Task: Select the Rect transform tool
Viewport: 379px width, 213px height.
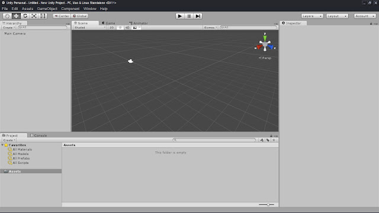Action: 43,16
